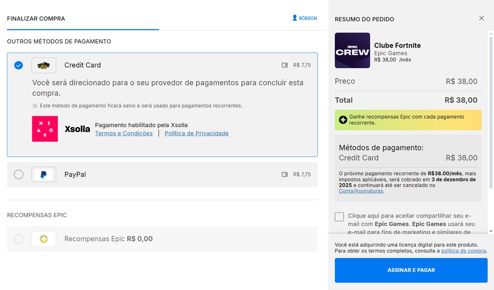The image size is (494, 290).
Task: Click the 'RESUMO DO PEDIDO' heading
Action: [x=364, y=19]
